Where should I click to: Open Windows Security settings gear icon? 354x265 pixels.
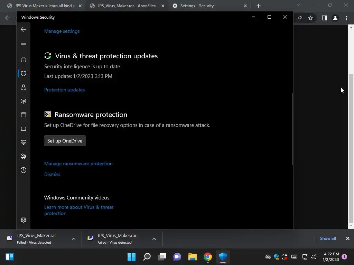(x=24, y=220)
